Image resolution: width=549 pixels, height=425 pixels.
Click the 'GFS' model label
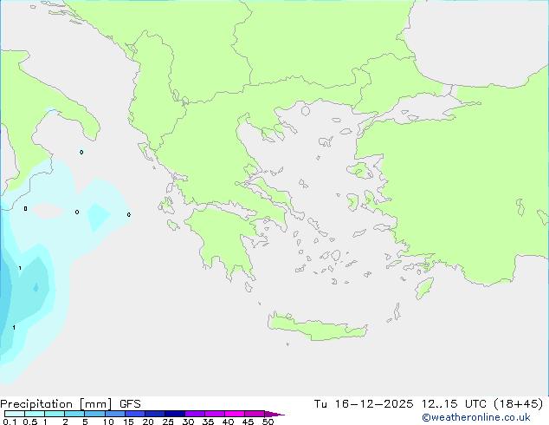[130, 404]
